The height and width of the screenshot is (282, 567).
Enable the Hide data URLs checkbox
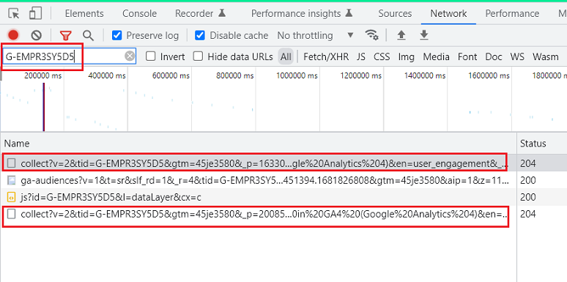(198, 56)
